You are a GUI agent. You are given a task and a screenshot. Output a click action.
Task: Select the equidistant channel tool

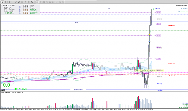(19, 2)
